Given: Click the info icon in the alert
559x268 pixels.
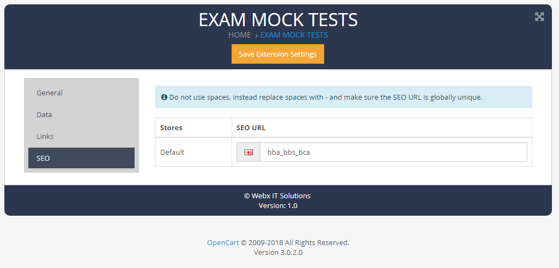Looking at the screenshot, I should (165, 98).
